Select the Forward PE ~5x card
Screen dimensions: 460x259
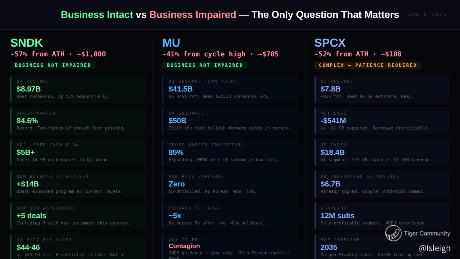point(230,216)
